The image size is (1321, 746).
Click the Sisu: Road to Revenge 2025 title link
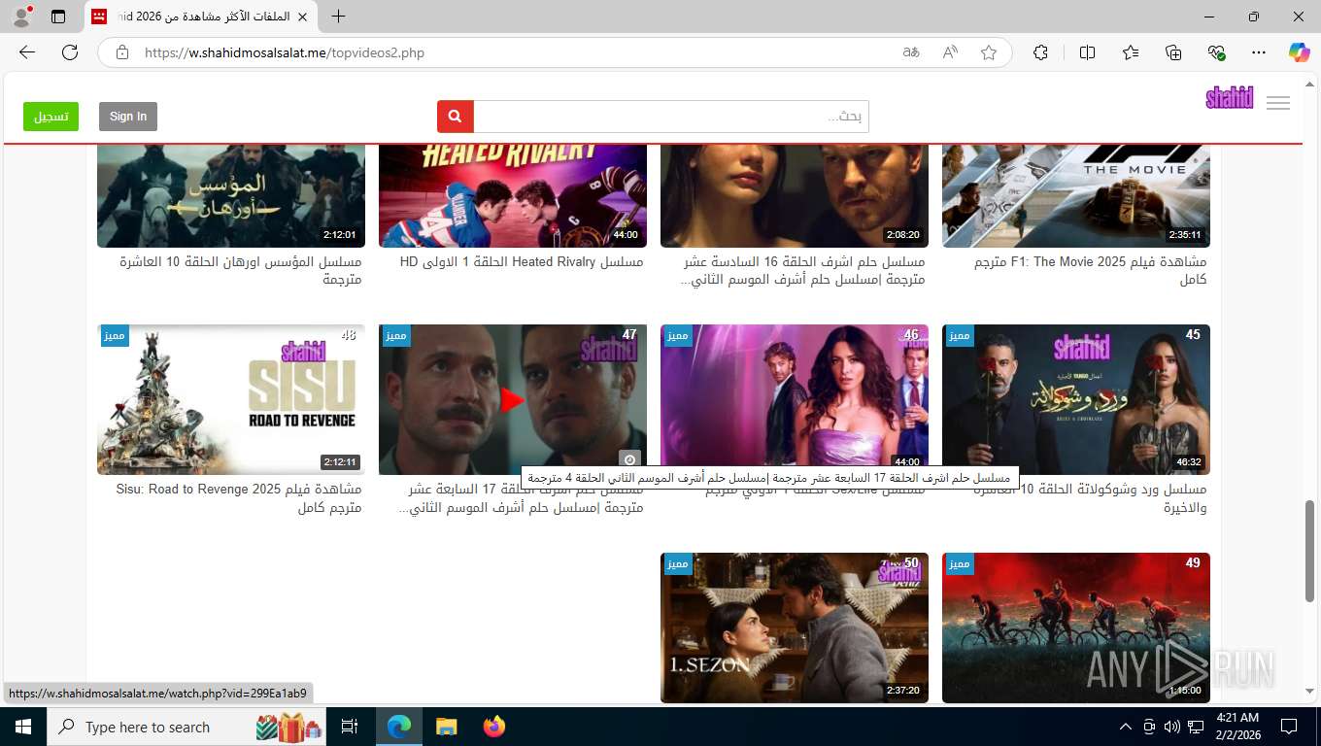[239, 498]
